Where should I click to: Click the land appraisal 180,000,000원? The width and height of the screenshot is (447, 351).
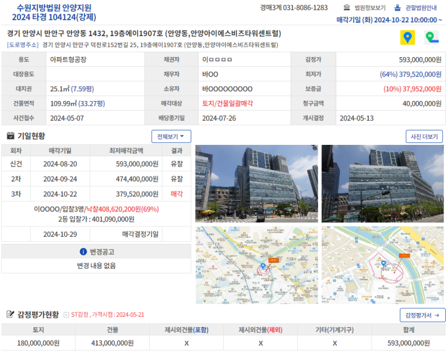(38, 343)
